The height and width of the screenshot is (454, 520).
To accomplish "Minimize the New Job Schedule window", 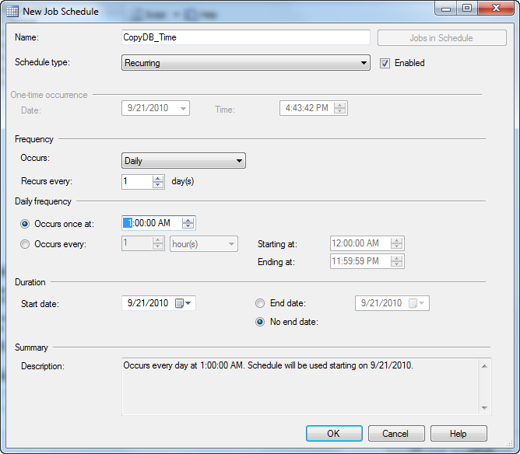I will coord(446,9).
